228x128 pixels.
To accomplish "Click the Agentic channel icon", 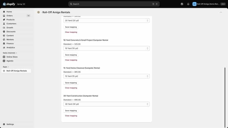I will point(4,61).
